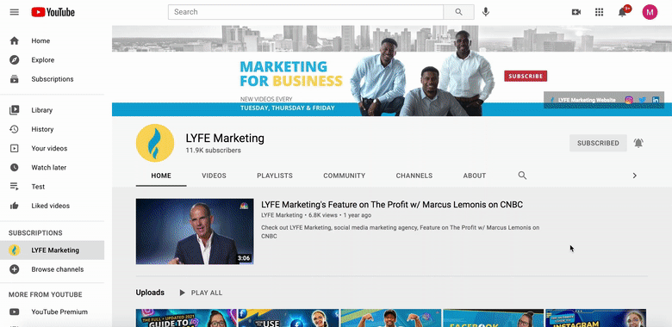
Task: Expand channel tabs with right chevron
Action: coord(635,176)
